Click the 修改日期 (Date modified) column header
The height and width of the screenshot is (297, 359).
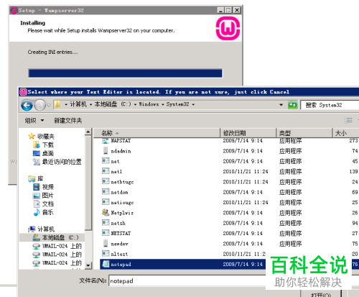[248, 133]
